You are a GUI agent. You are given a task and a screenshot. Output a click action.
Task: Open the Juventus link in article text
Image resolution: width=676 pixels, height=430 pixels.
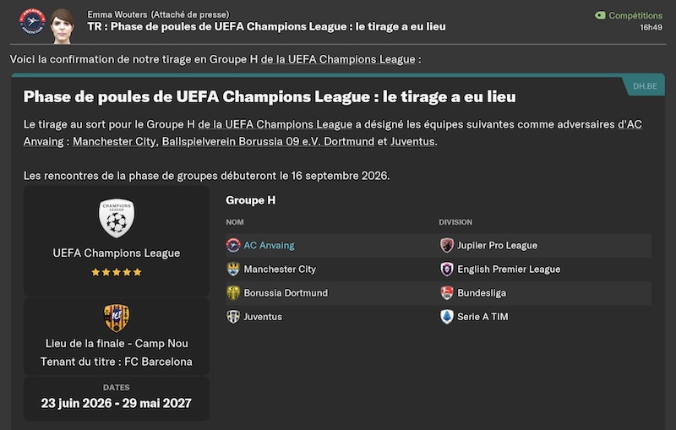pos(412,141)
